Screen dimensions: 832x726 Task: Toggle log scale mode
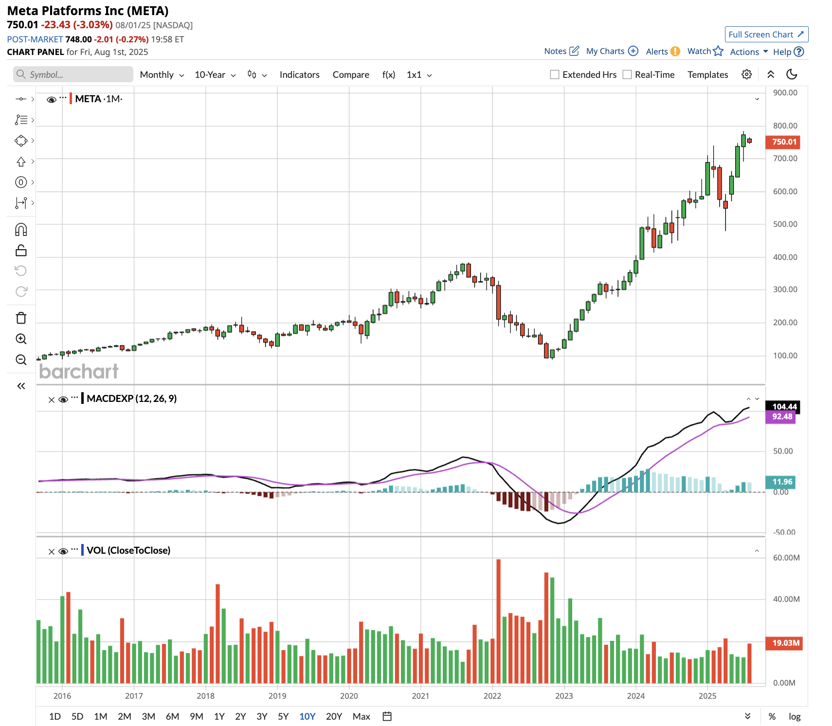click(x=795, y=716)
